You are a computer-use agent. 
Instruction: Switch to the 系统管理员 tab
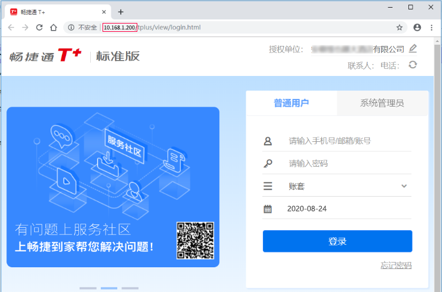click(x=382, y=103)
